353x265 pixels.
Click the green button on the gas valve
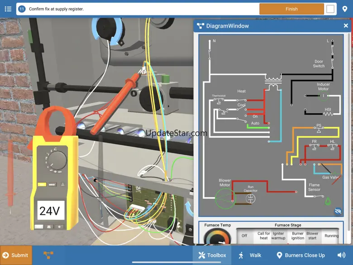pyautogui.click(x=166, y=78)
